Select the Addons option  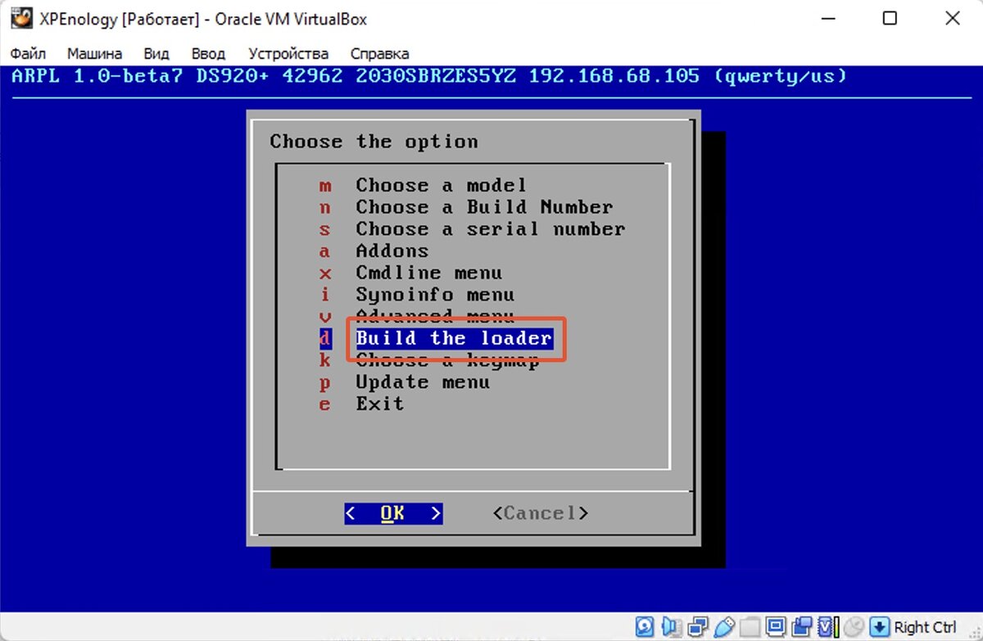click(392, 251)
